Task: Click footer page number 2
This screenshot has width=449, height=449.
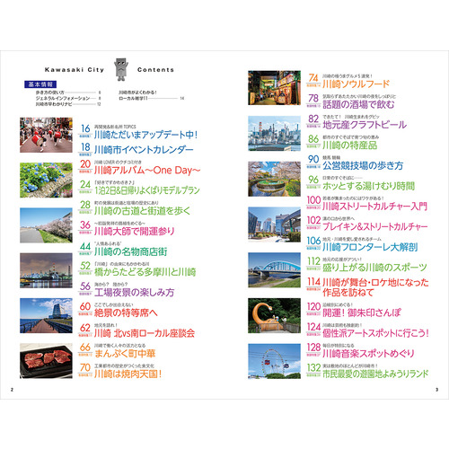Action: tap(13, 390)
